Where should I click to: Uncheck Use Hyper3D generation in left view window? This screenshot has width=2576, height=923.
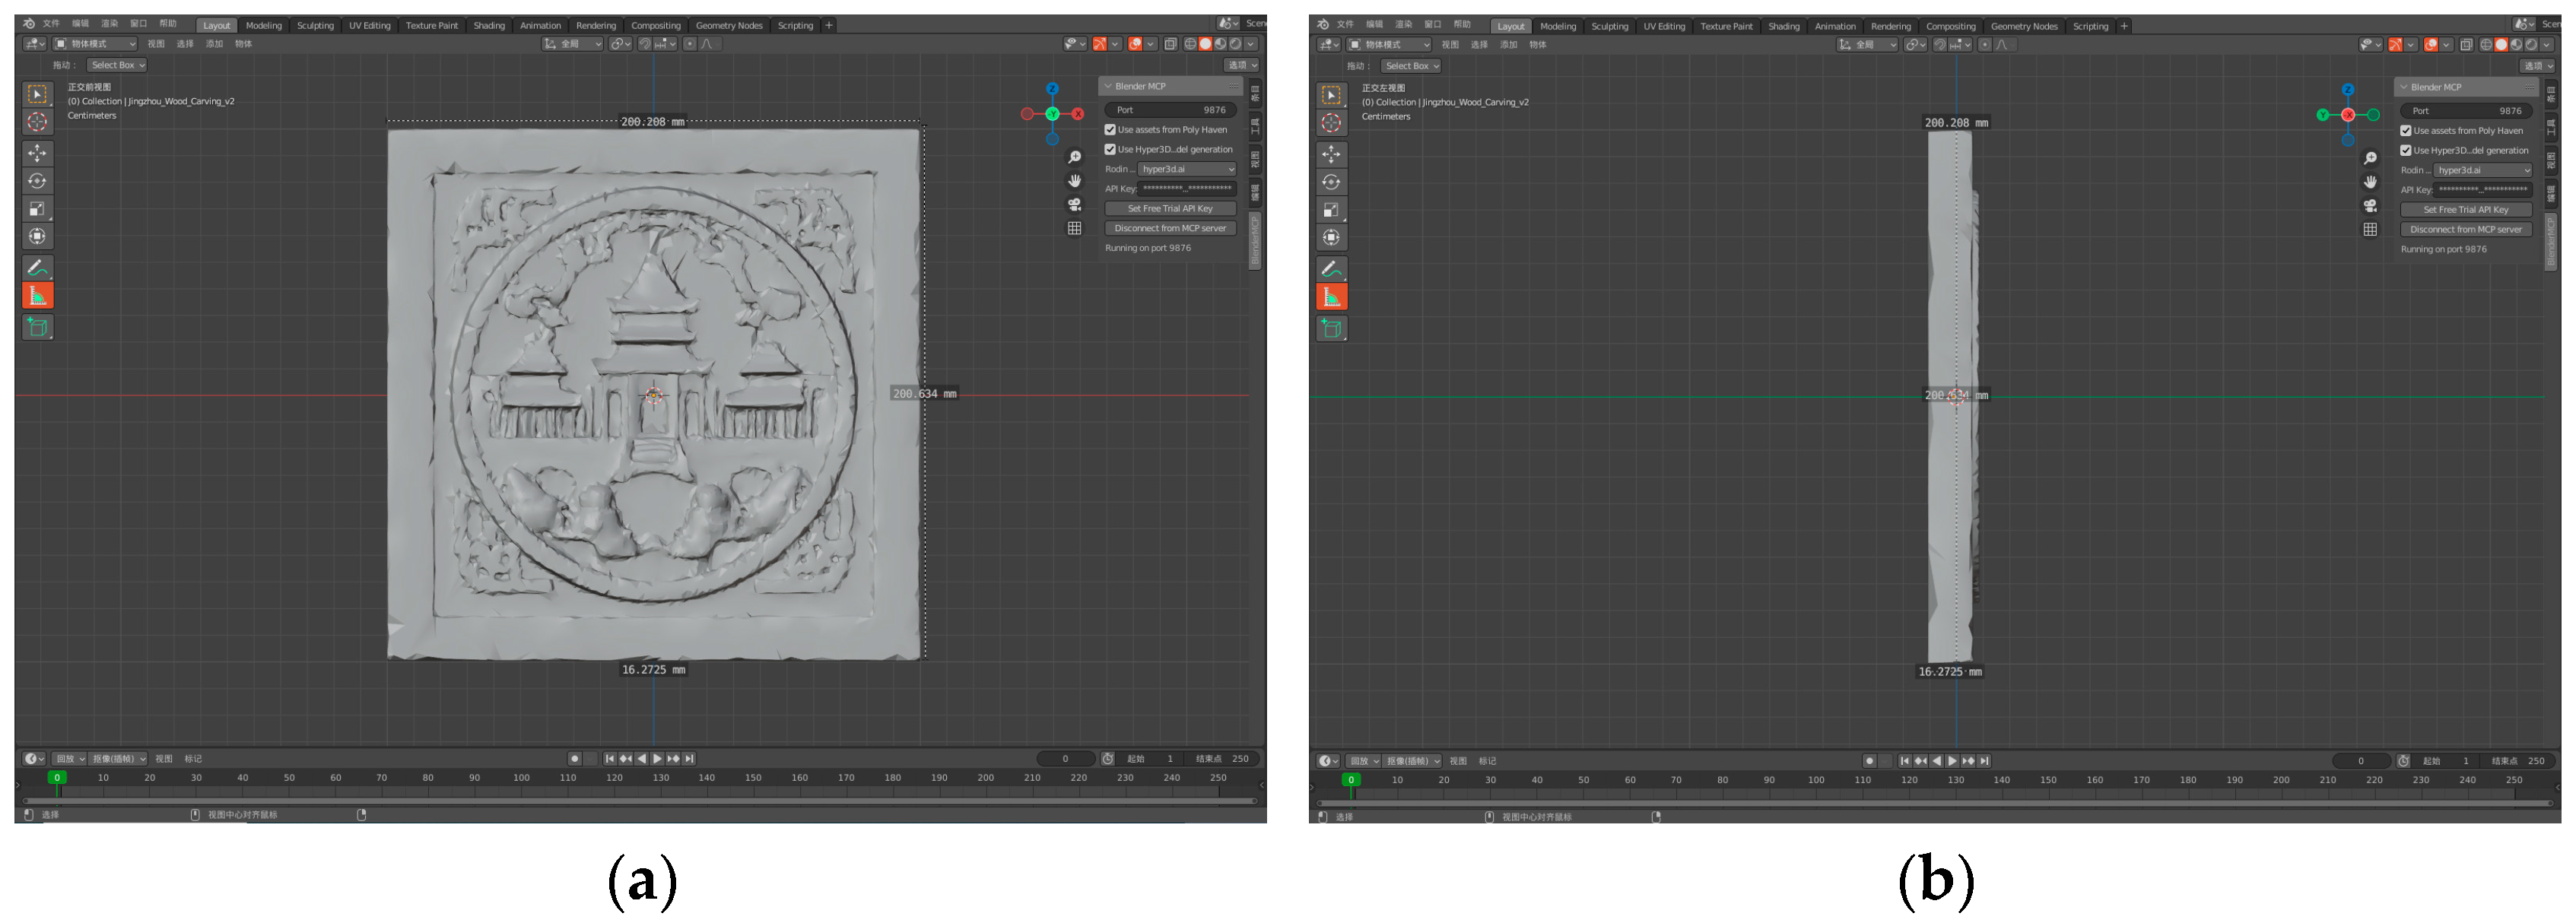(2405, 151)
